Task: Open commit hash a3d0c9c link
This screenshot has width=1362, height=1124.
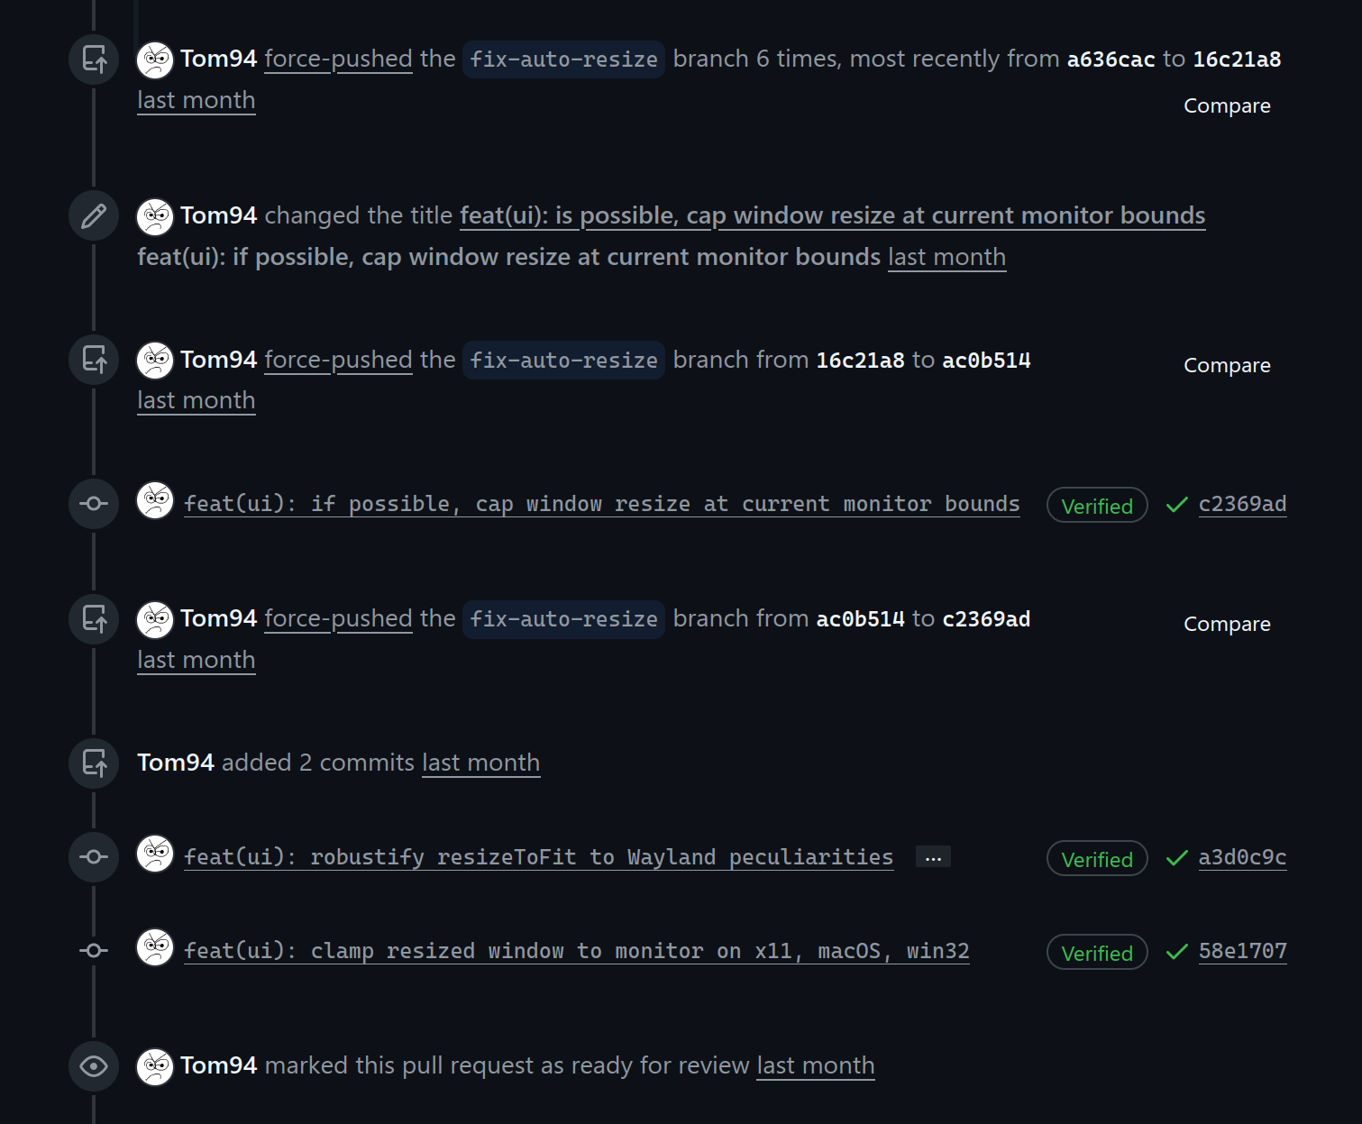Action: (x=1242, y=858)
